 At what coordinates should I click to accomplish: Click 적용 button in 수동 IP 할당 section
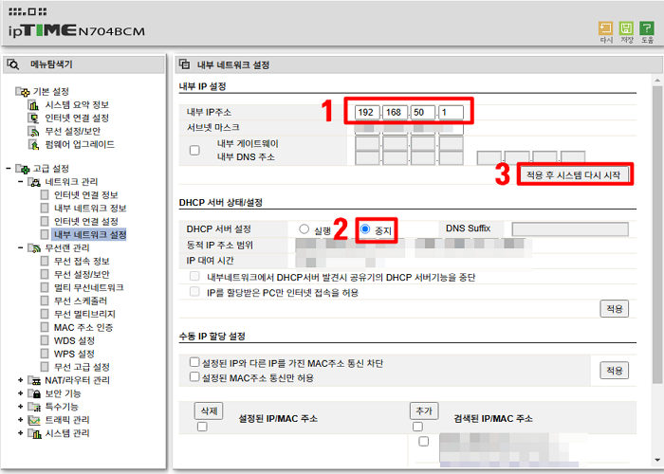(614, 371)
